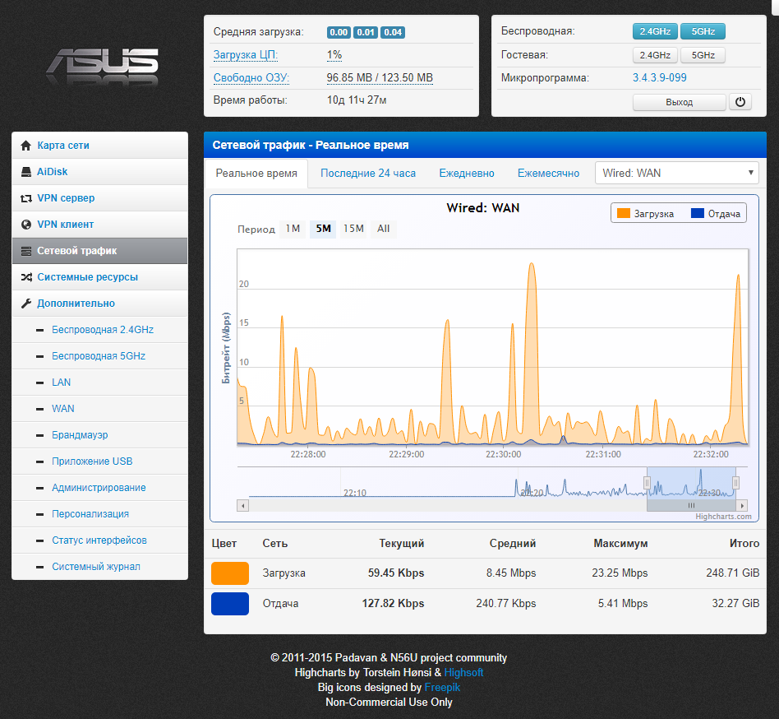Click the AiDisk drive icon

click(x=25, y=172)
